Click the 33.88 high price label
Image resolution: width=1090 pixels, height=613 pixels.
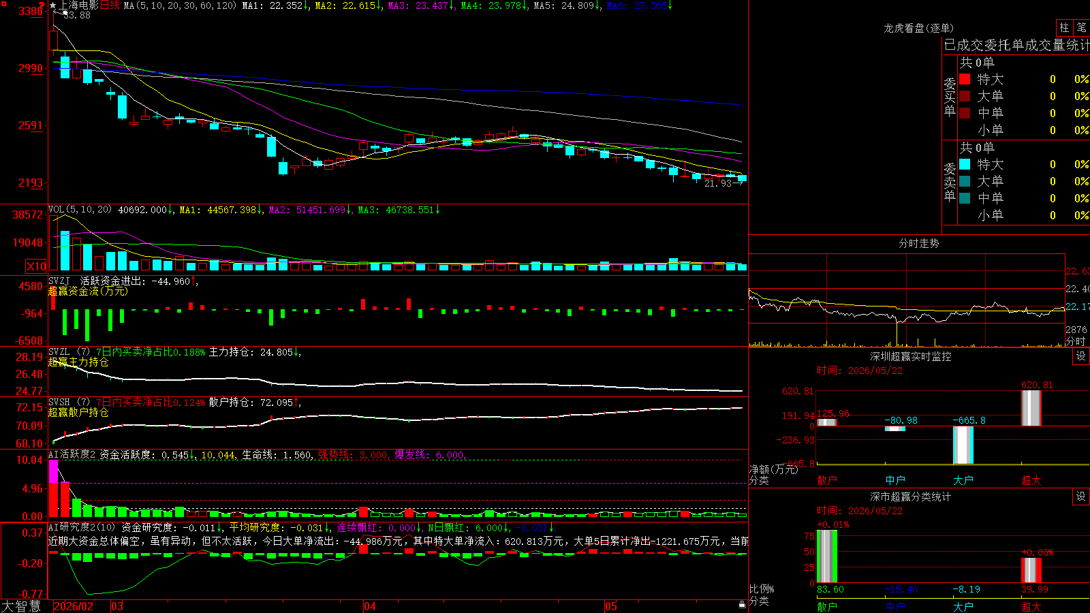(x=77, y=15)
